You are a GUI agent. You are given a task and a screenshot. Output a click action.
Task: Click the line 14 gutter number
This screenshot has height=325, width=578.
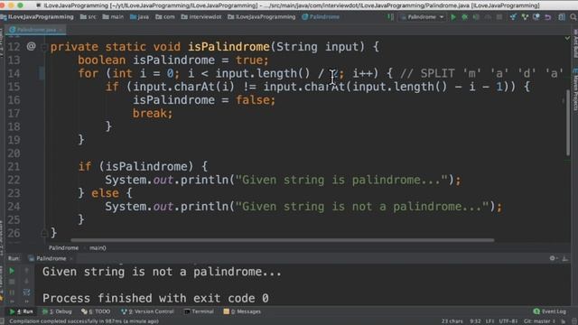pyautogui.click(x=14, y=73)
